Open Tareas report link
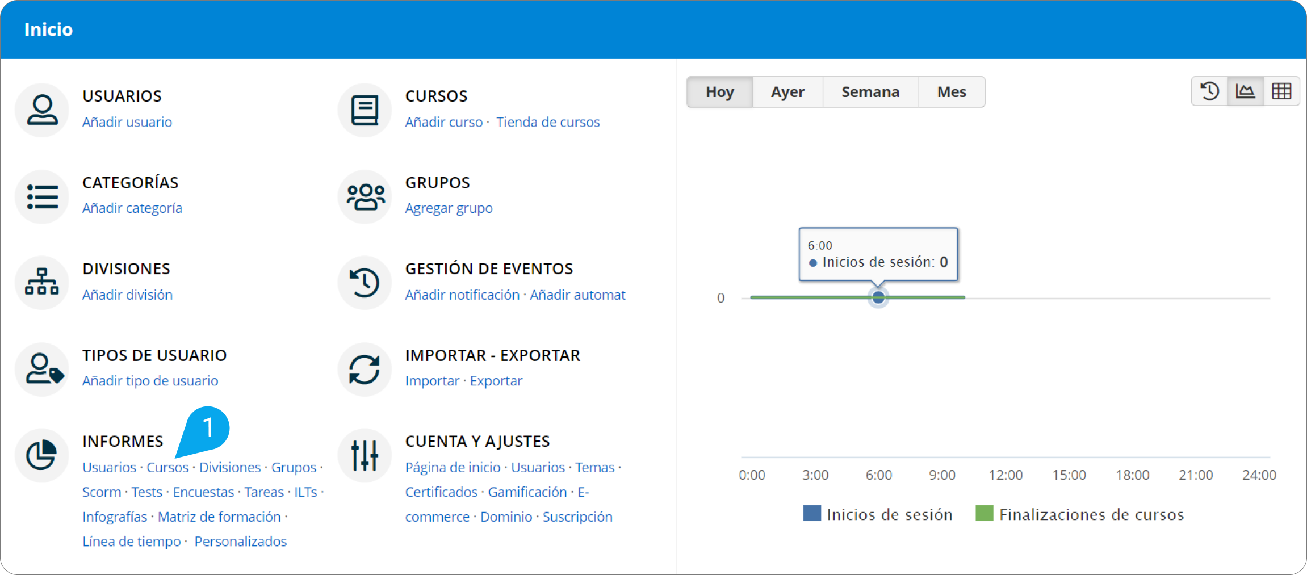Image resolution: width=1307 pixels, height=575 pixels. (x=264, y=492)
